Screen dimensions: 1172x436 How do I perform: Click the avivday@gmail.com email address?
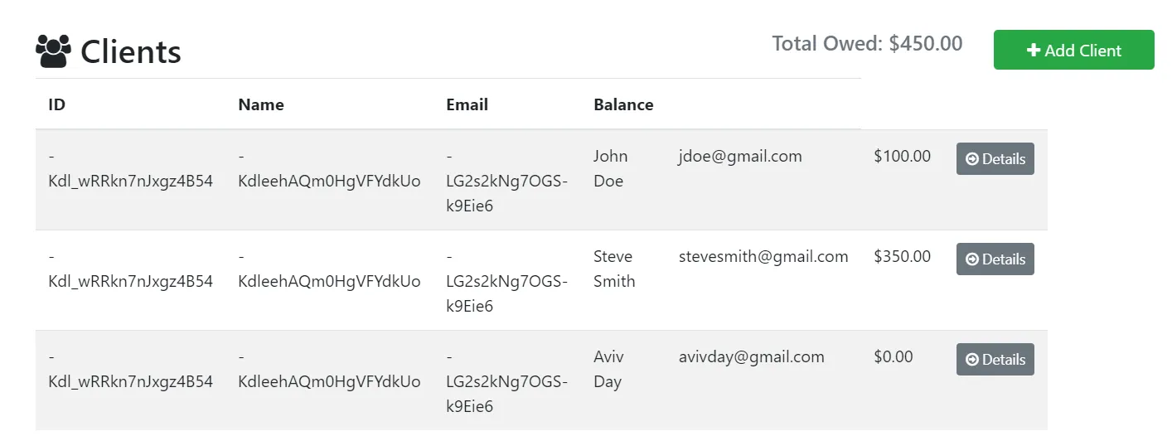click(x=751, y=356)
